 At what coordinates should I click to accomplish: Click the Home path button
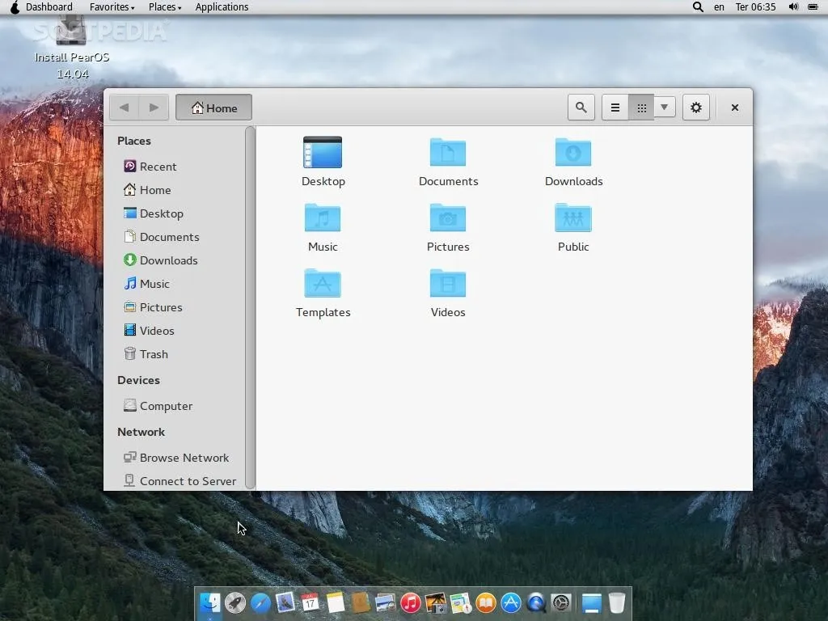[214, 108]
